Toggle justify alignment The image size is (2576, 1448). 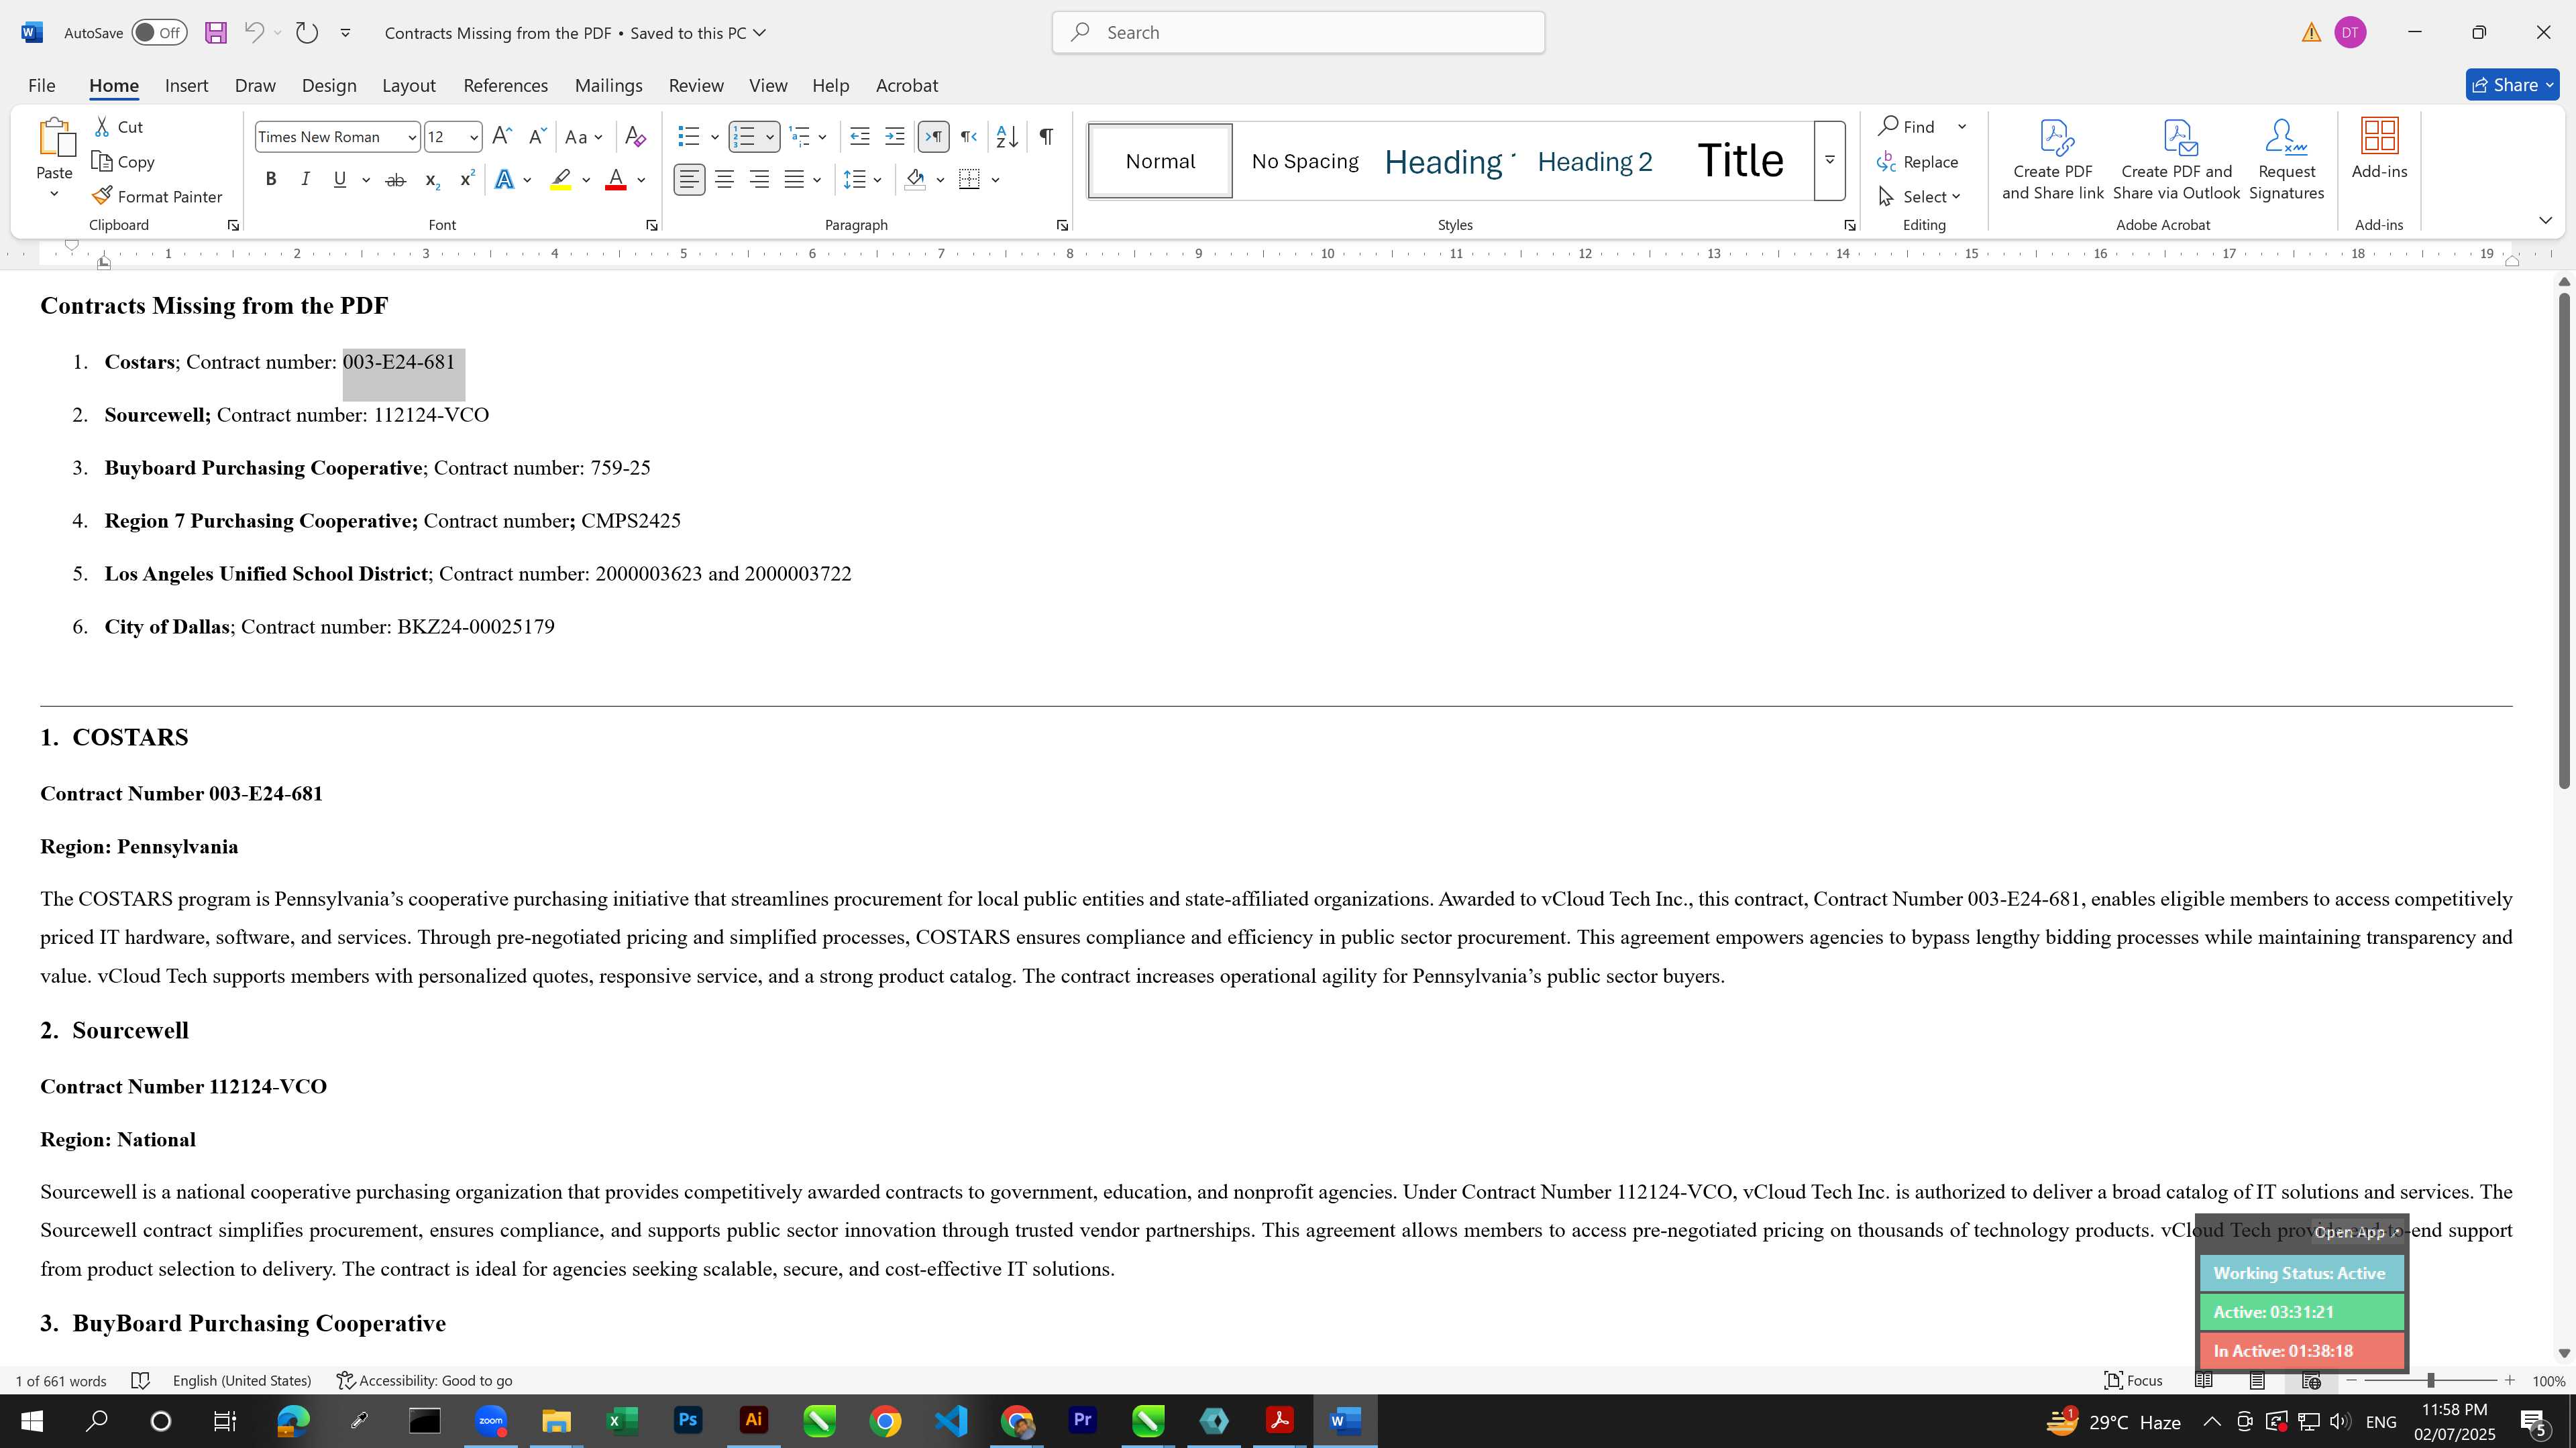794,180
